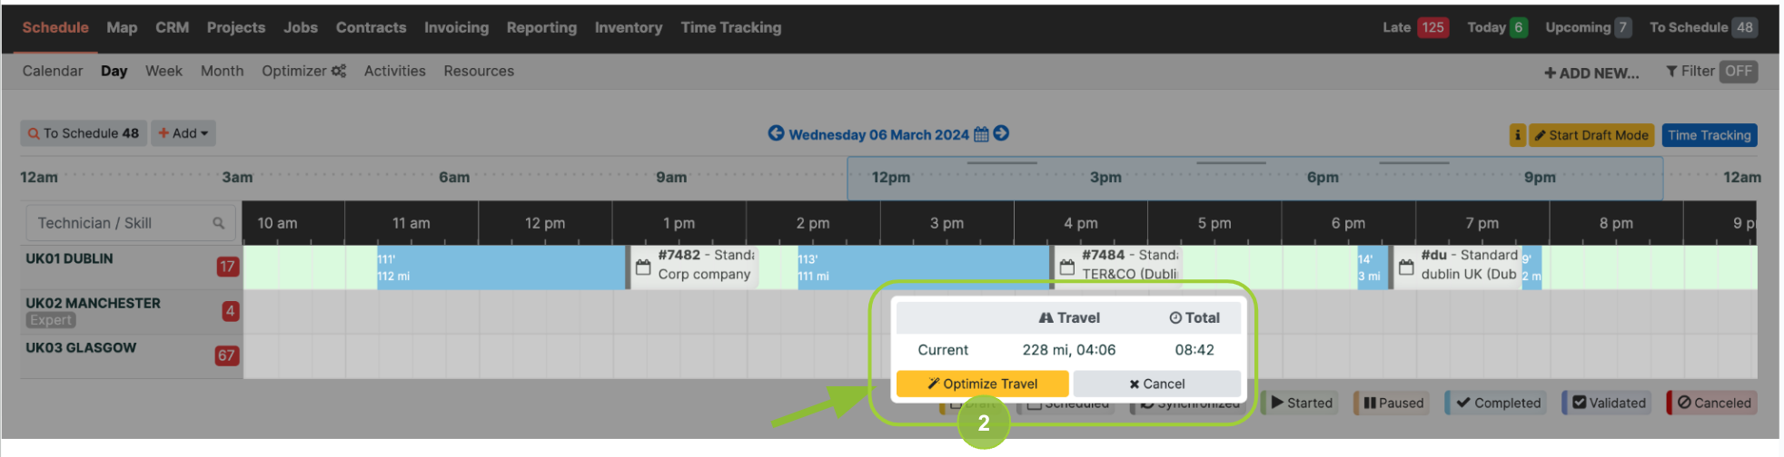Toggle the Filter OFF switch

click(1738, 72)
